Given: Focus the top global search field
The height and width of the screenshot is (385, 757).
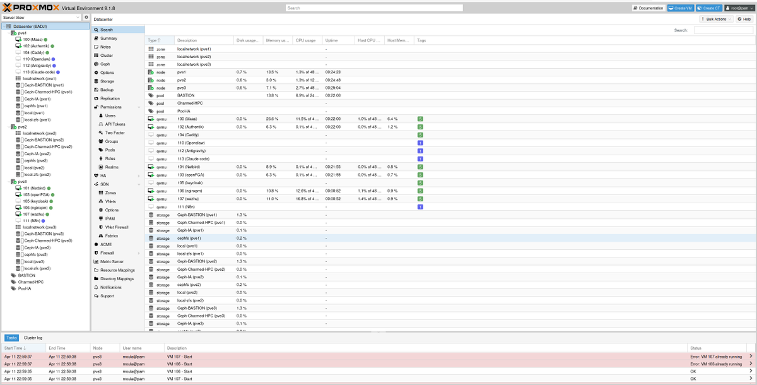Looking at the screenshot, I should [373, 8].
